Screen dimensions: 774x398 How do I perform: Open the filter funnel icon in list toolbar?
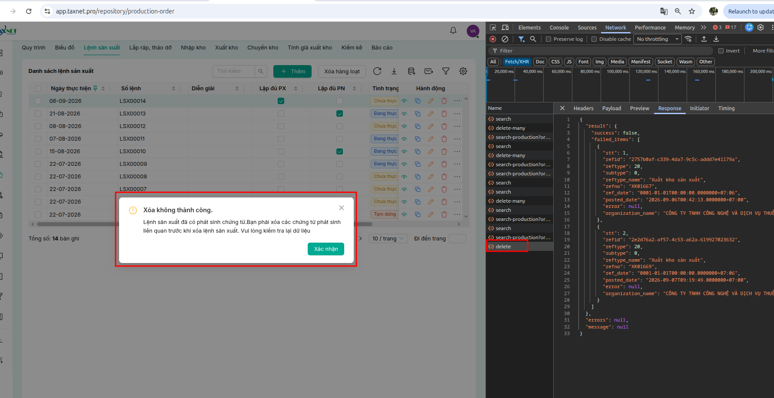click(446, 71)
